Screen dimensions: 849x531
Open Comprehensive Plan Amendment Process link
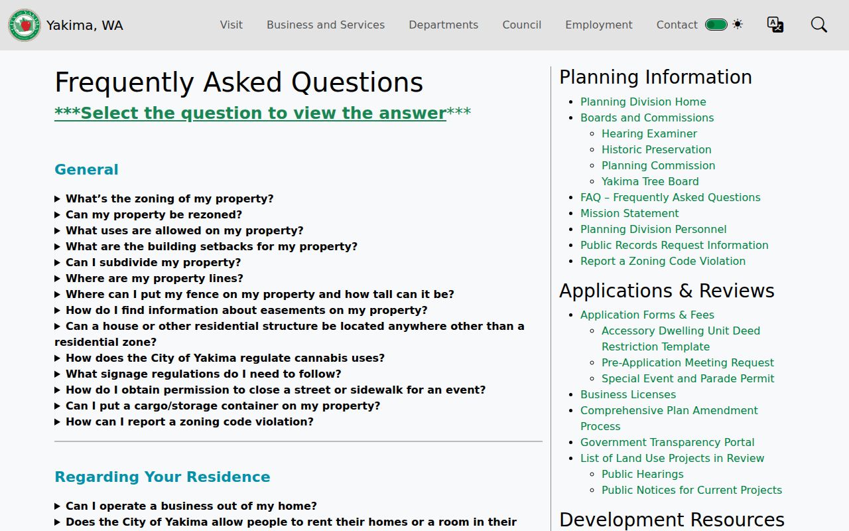pyautogui.click(x=669, y=418)
